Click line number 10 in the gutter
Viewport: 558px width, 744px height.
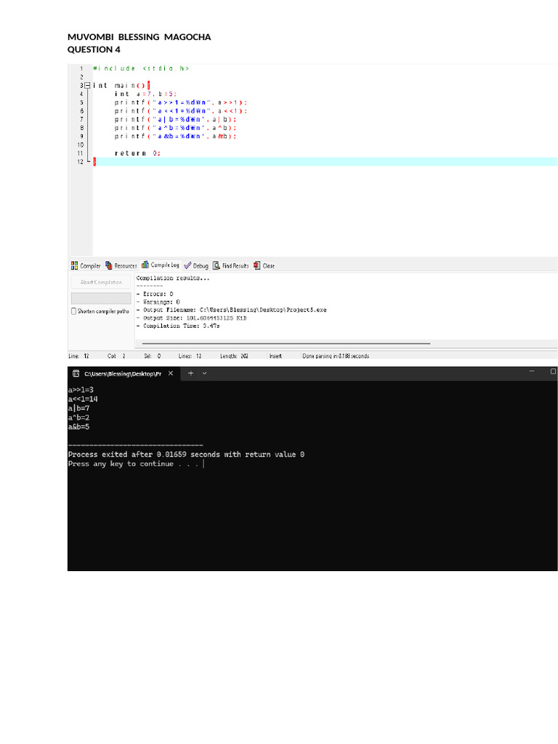[80, 145]
